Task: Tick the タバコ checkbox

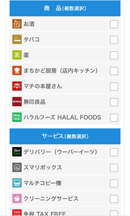Action: click(x=114, y=40)
